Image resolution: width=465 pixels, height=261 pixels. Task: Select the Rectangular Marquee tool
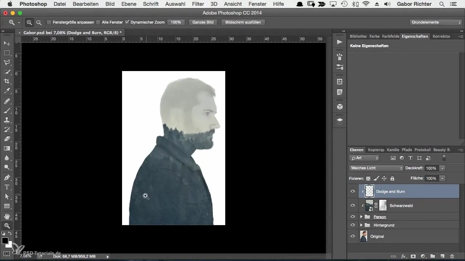pyautogui.click(x=7, y=53)
